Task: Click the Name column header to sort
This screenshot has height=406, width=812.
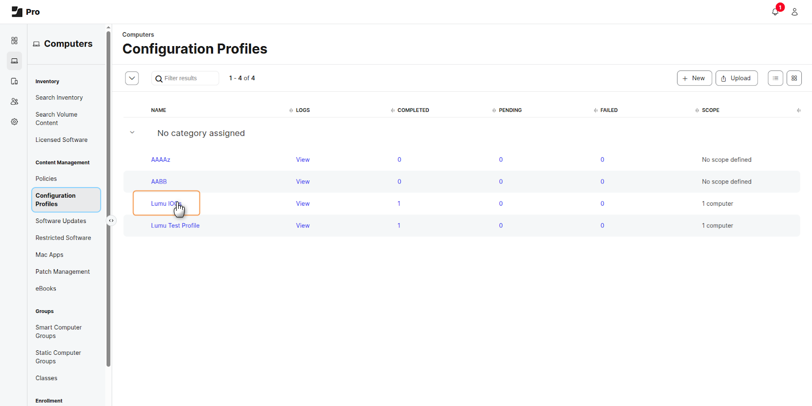Action: pos(158,110)
